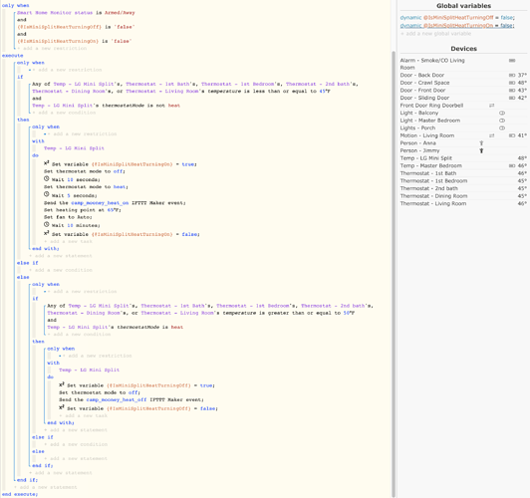Select Thermostat - Dining Room in Devices list
The height and width of the screenshot is (498, 530).
point(433,196)
